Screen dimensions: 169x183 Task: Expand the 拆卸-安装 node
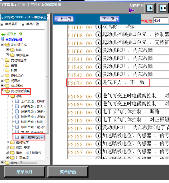7,147
